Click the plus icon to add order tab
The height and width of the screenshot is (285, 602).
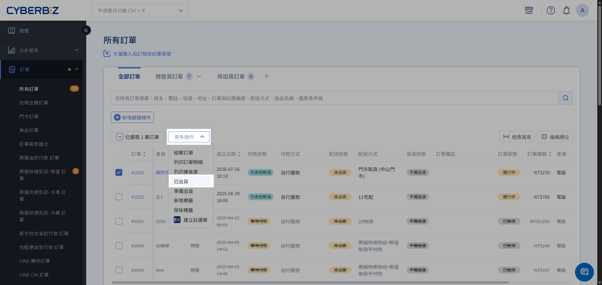coord(267,76)
